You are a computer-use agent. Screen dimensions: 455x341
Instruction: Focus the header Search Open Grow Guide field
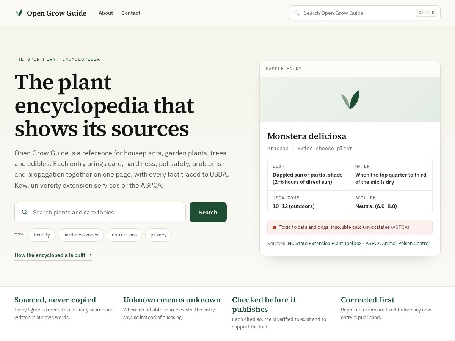coord(365,13)
